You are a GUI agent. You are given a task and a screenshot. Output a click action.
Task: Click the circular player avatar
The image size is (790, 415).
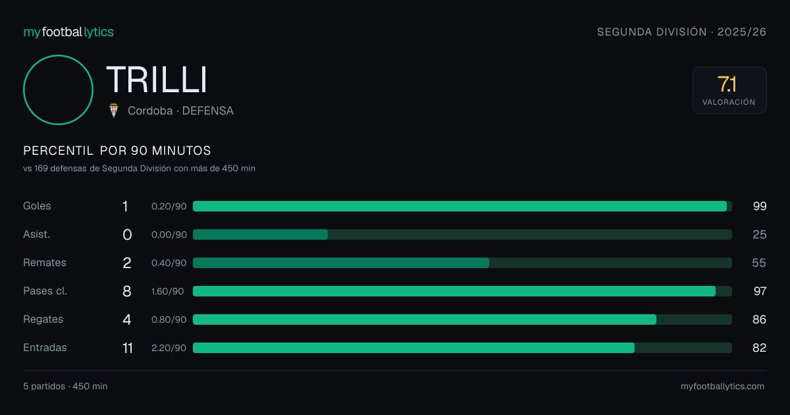coord(58,90)
